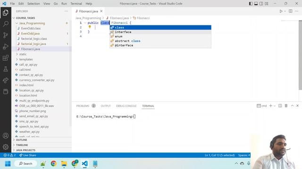Open Chrome from the taskbar

point(53,163)
